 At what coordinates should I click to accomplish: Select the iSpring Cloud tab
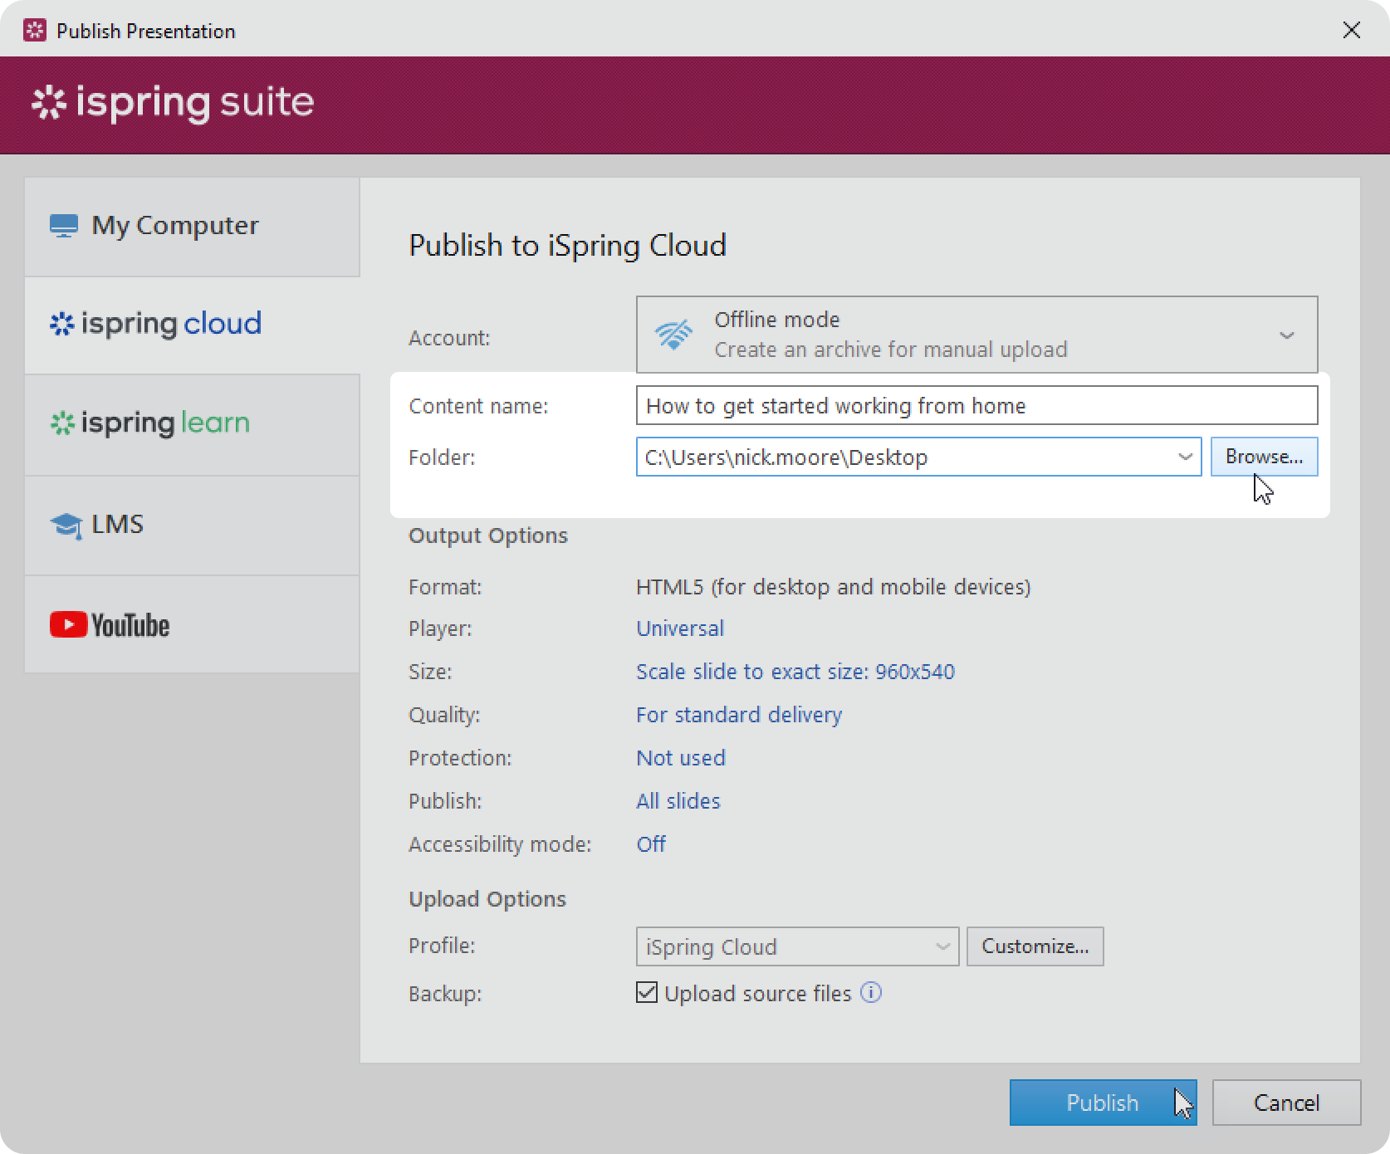click(x=192, y=325)
